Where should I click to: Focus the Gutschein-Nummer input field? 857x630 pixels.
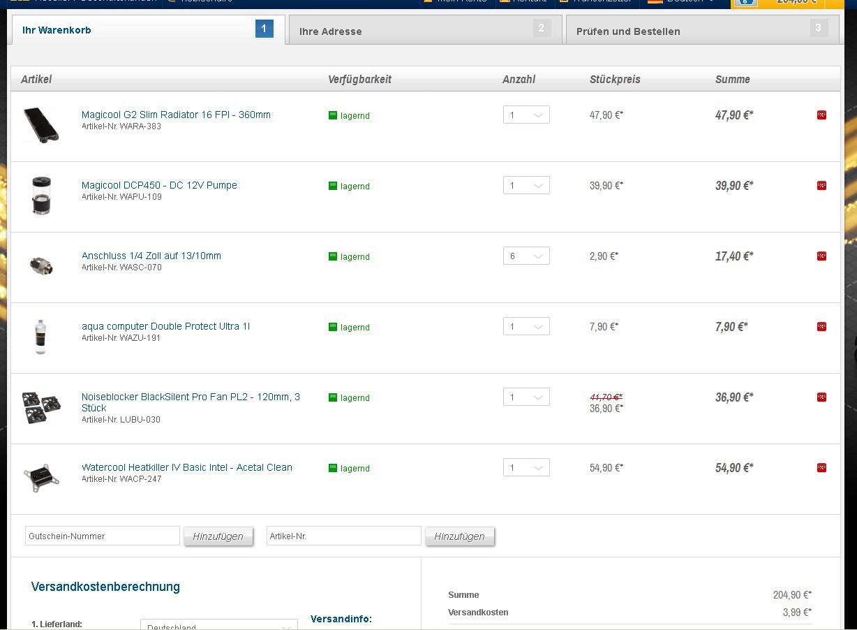[x=103, y=536]
